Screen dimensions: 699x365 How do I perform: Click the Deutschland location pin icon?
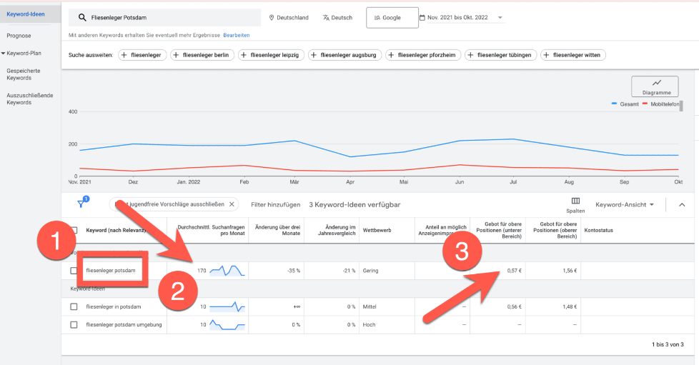coord(272,18)
